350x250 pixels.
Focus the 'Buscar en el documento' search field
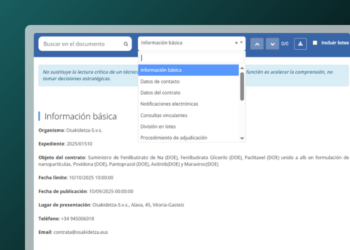coord(80,44)
